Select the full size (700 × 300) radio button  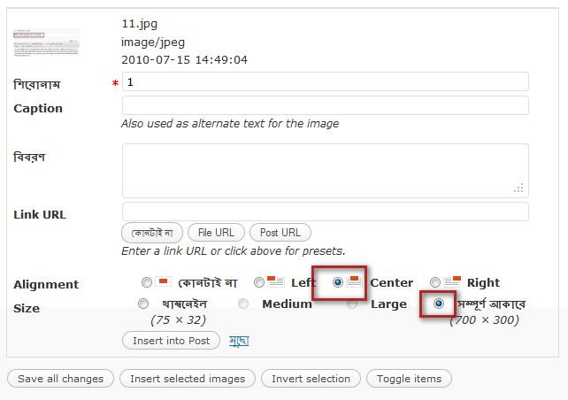point(440,304)
